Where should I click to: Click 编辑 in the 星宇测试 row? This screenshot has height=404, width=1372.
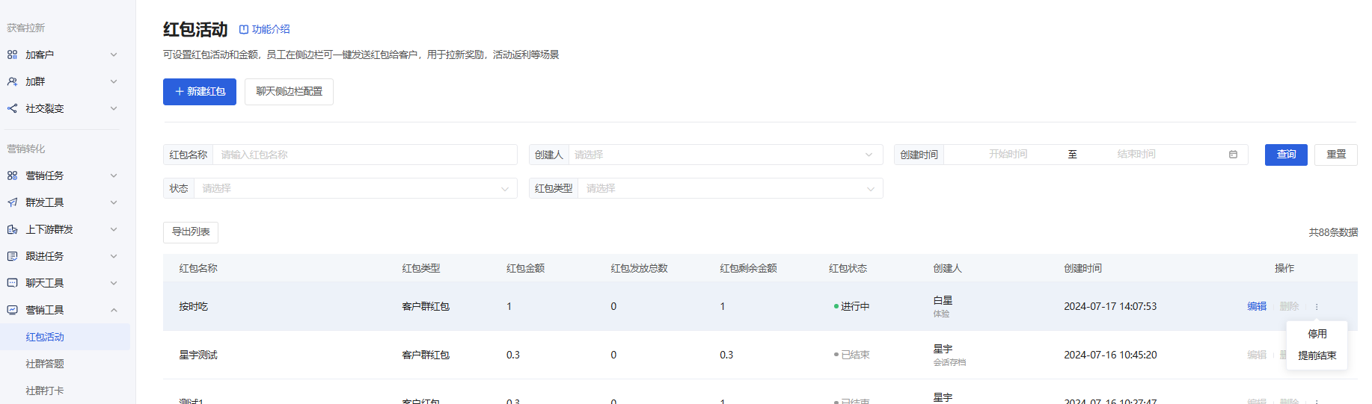click(x=1257, y=355)
